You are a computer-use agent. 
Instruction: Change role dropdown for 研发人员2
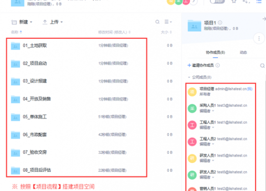(207, 177)
